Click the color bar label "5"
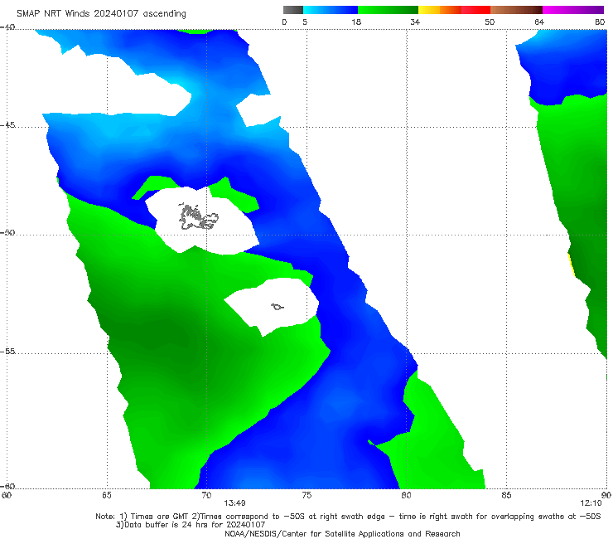 pyautogui.click(x=305, y=22)
